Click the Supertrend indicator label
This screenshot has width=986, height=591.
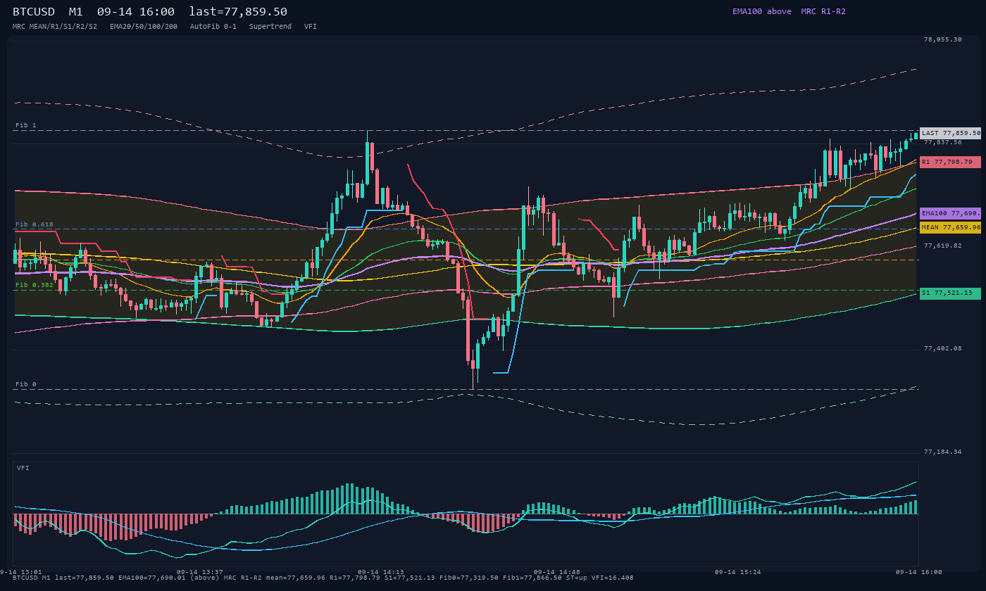coord(270,26)
